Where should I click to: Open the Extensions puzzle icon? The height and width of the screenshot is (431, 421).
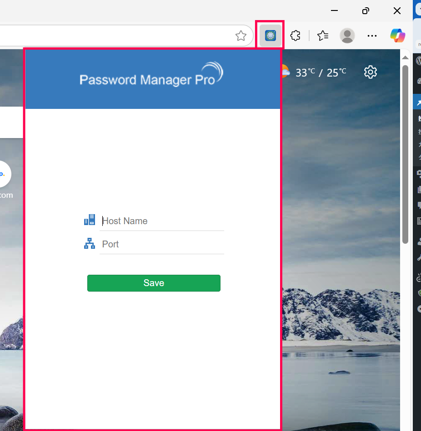pyautogui.click(x=295, y=36)
